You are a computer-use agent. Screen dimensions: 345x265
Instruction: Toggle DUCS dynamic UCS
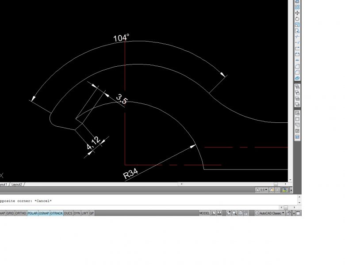tap(68, 213)
